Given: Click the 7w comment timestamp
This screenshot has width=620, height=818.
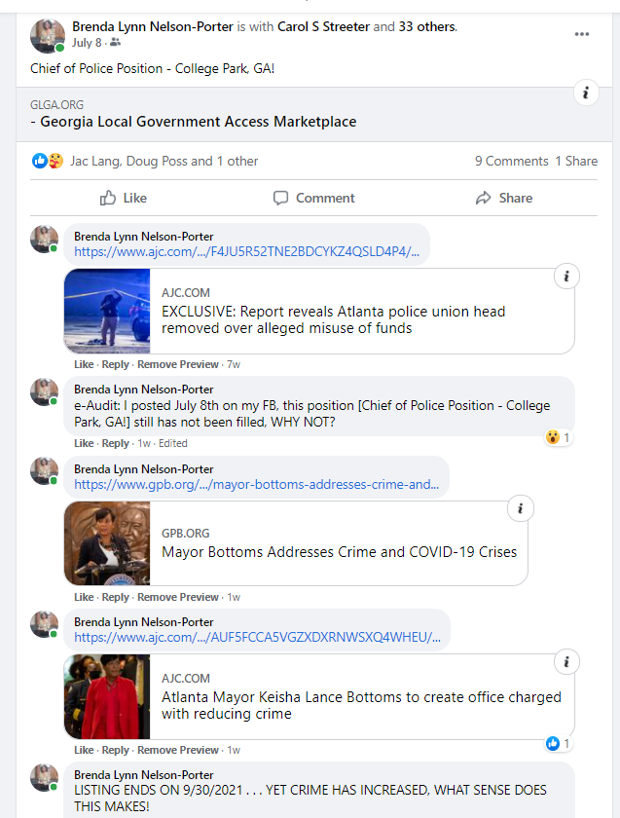Looking at the screenshot, I should pos(234,364).
